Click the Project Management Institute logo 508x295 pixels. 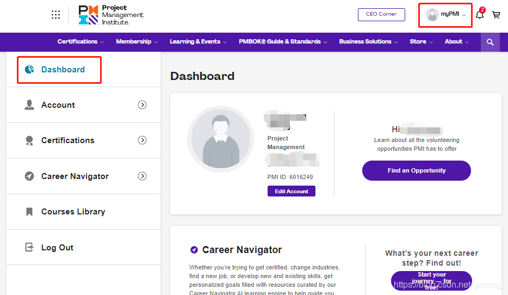click(111, 15)
